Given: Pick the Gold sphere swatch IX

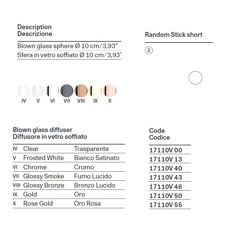Looking at the screenshot, I should pos(95,91).
